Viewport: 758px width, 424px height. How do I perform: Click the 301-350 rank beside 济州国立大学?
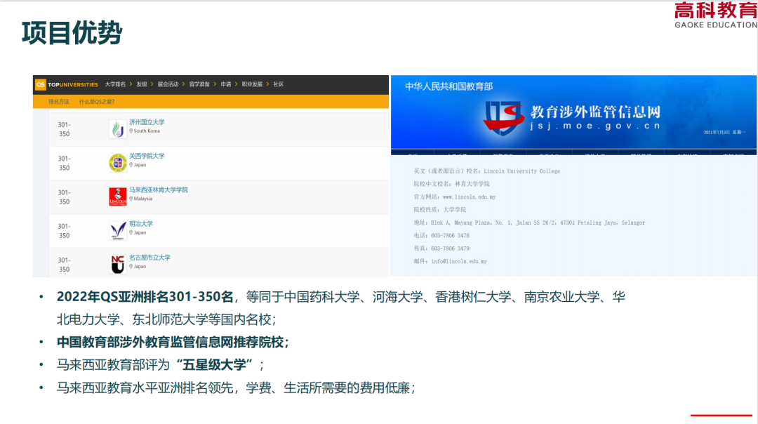65,129
